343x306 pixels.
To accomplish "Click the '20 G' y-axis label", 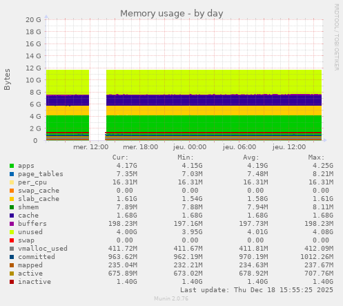I will (33, 19).
